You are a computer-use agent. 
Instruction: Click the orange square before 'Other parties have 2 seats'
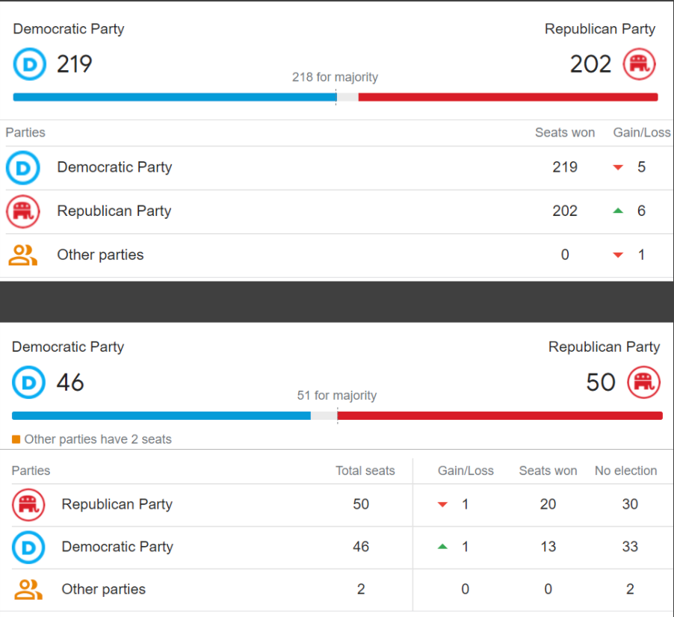pyautogui.click(x=16, y=439)
